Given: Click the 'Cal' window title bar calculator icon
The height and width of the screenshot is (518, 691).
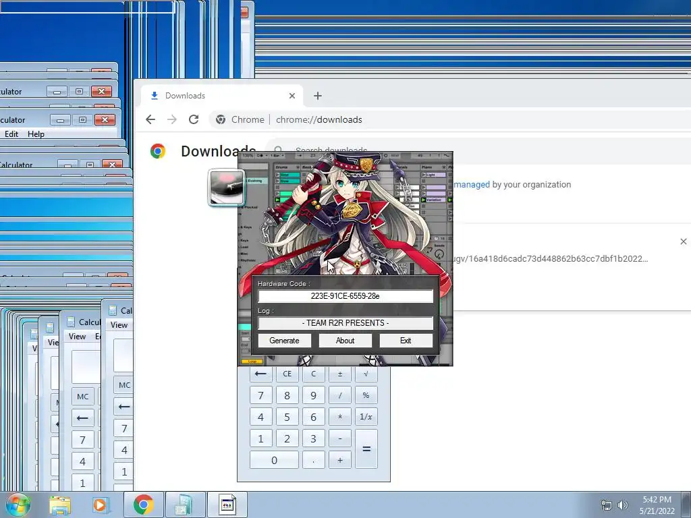Looking at the screenshot, I should (x=113, y=310).
